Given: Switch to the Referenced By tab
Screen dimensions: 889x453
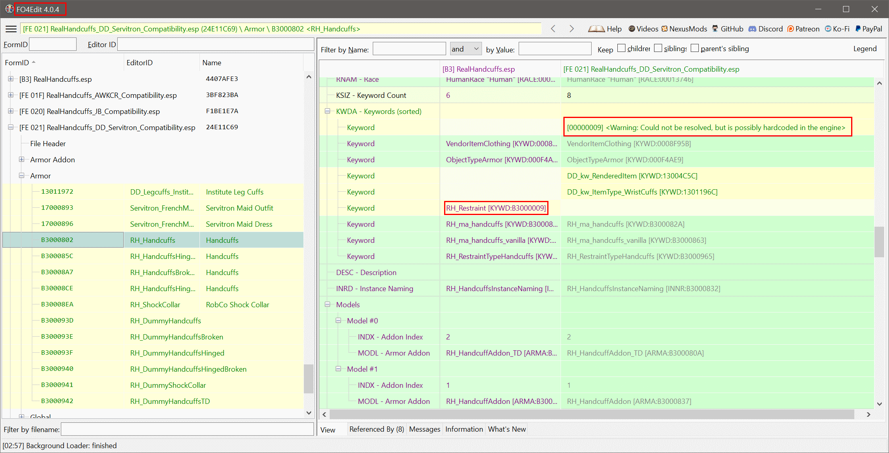Looking at the screenshot, I should tap(376, 429).
